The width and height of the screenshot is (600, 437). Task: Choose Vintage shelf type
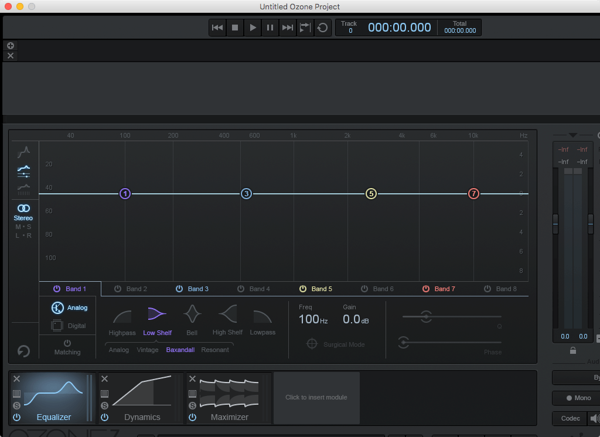pos(148,350)
